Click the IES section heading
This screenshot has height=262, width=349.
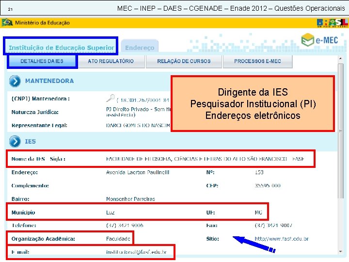pyautogui.click(x=30, y=142)
